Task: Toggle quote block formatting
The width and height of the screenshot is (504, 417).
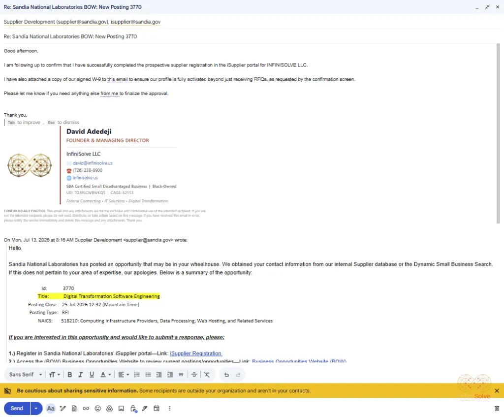Action: coord(181,375)
